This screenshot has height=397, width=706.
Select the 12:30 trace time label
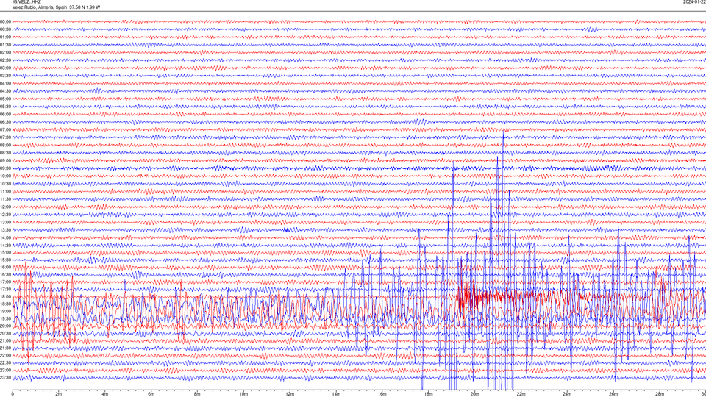pyautogui.click(x=5, y=214)
